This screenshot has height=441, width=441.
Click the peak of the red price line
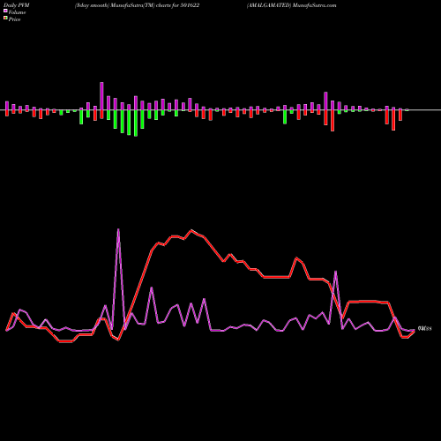coord(191,230)
